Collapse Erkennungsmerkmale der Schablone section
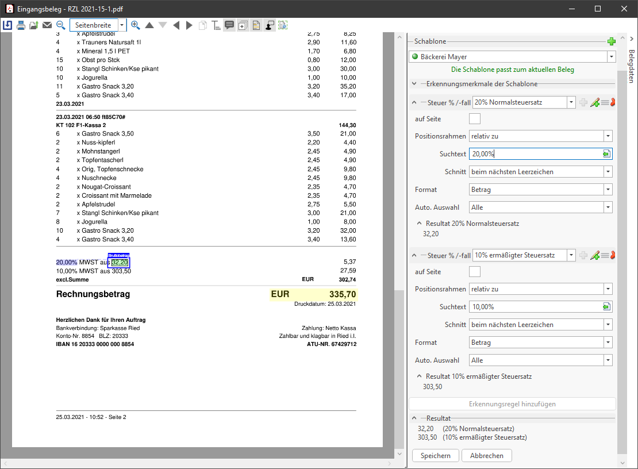Screen dimensions: 638x469 [414, 84]
